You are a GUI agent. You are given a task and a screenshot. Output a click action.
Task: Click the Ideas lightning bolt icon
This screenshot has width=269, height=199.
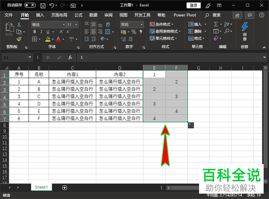pos(245,27)
